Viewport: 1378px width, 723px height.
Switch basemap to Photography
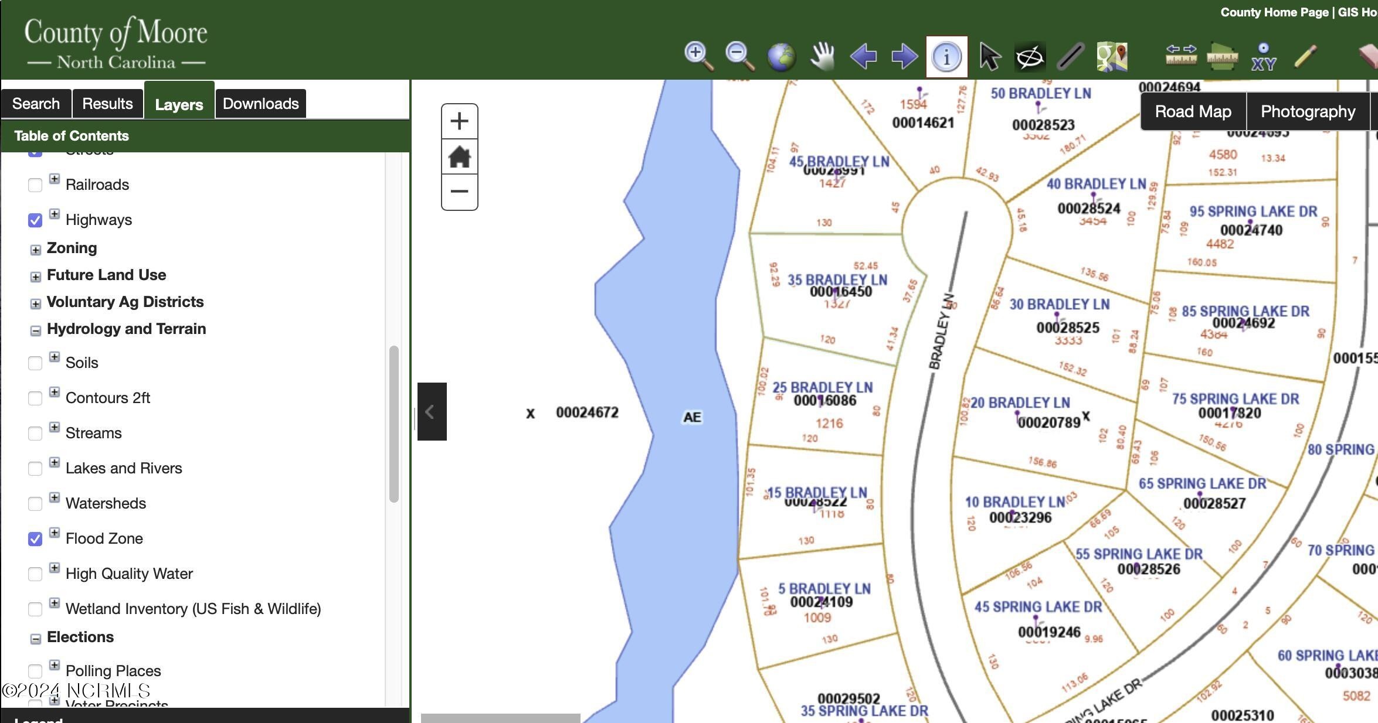(x=1308, y=111)
